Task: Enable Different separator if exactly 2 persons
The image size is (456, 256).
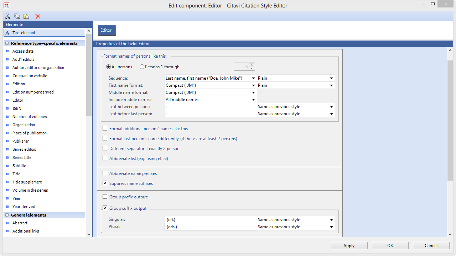Action: point(105,148)
